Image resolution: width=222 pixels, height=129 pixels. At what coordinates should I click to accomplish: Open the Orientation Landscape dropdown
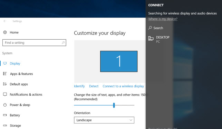point(104,120)
